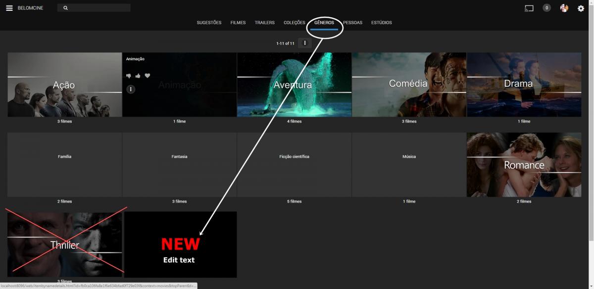
Task: Click the BELOMCINE server title
Action: [x=30, y=8]
